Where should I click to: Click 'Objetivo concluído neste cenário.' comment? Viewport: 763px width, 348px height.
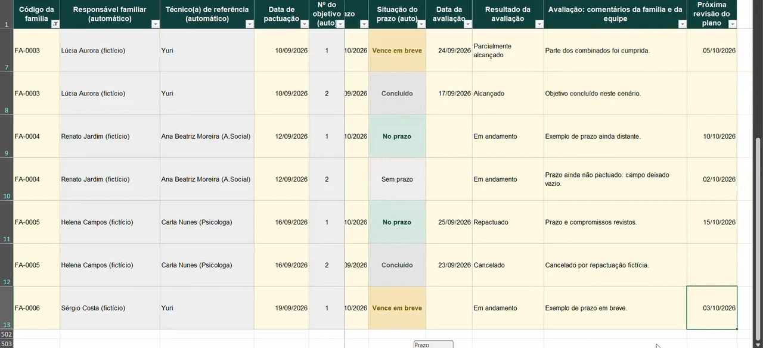pyautogui.click(x=615, y=94)
